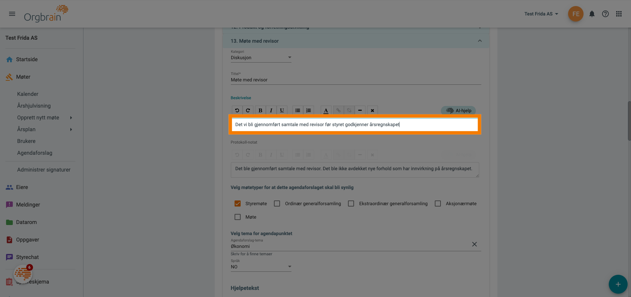This screenshot has width=631, height=297.
Task: Click the Spørreskjema clipboard icon
Action: [x=9, y=282]
